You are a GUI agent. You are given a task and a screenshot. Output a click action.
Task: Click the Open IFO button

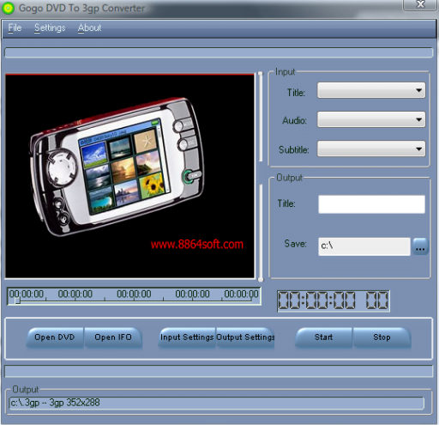point(113,337)
